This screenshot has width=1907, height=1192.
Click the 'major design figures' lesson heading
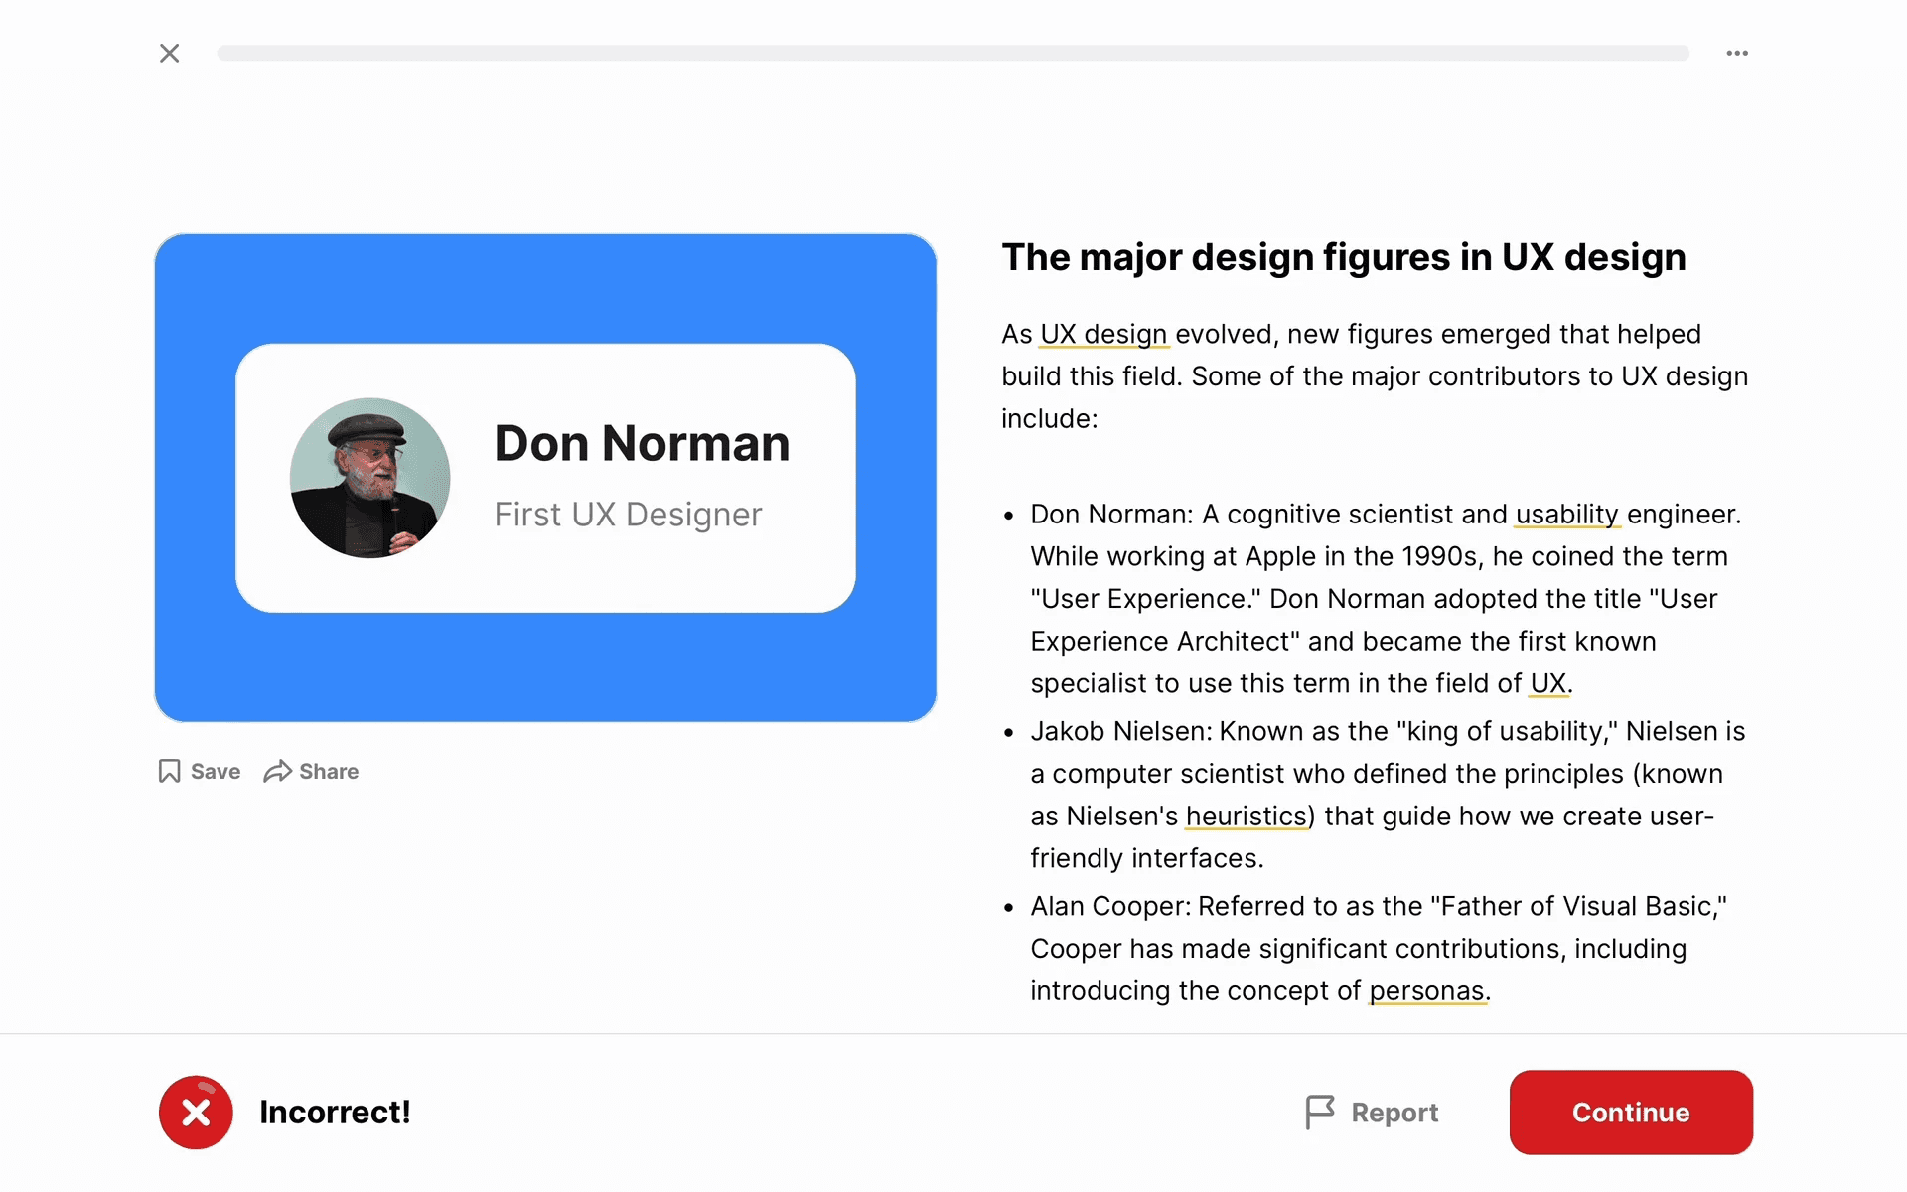1343,257
